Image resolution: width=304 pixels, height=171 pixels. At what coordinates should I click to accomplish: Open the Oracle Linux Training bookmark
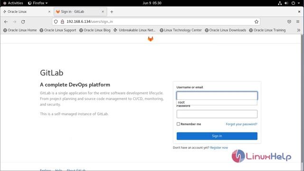pyautogui.click(x=267, y=30)
